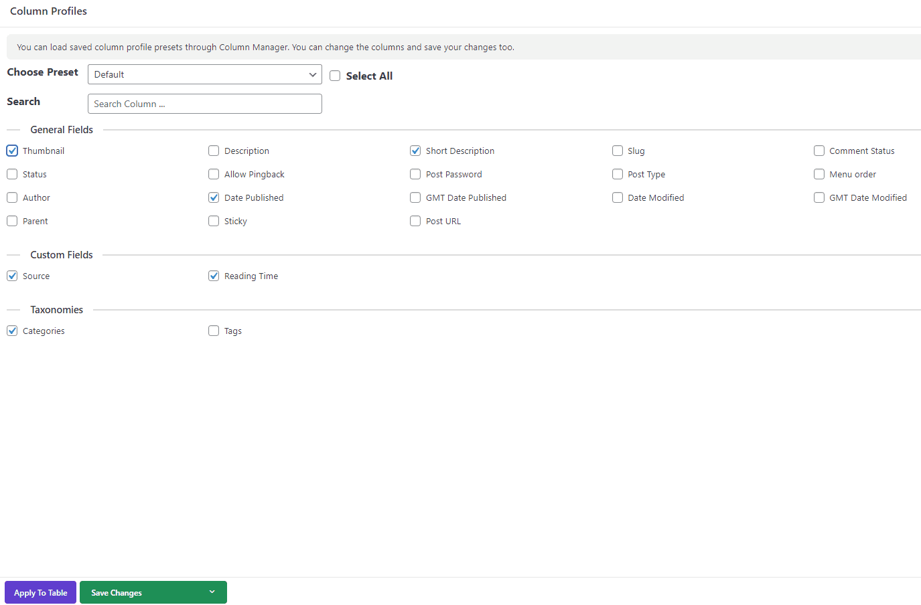This screenshot has height=605, width=921.
Task: Check the Tags taxonomy column
Action: tap(213, 331)
